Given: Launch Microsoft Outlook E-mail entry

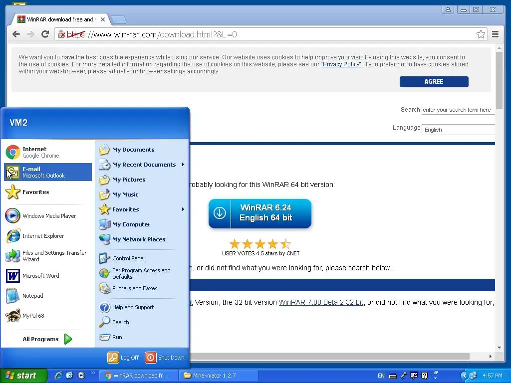Looking at the screenshot, I should pyautogui.click(x=47, y=172).
